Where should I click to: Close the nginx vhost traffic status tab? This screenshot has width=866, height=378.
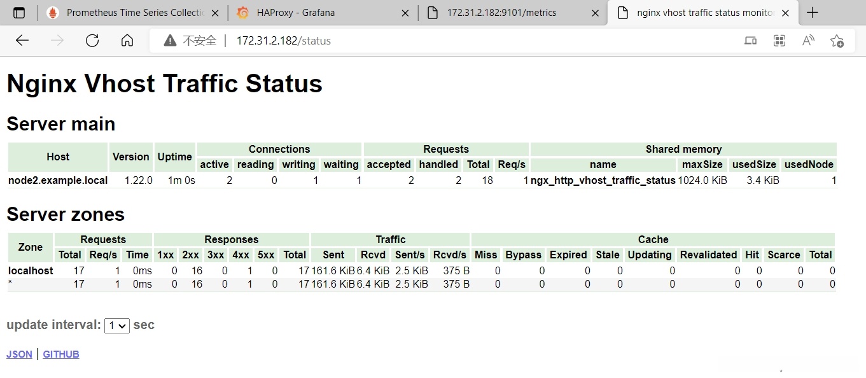[x=785, y=13]
